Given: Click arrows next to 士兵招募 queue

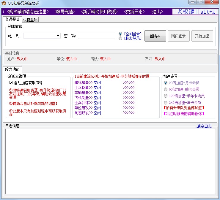Looking at the screenshot, I should [x=128, y=88].
